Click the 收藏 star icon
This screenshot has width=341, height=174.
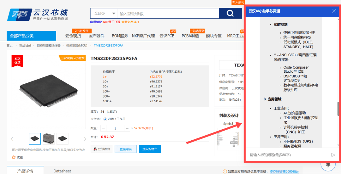point(14,157)
